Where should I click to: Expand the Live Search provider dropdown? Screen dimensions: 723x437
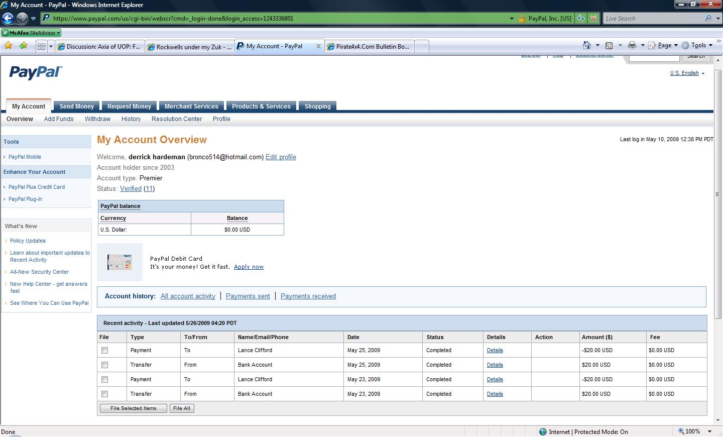[x=717, y=19]
